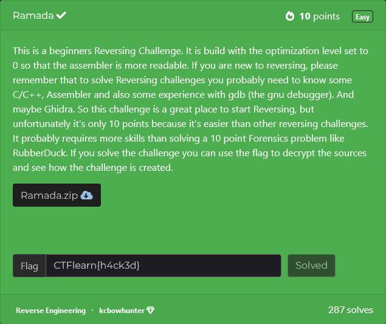Click the cloud download icon on Ramada.zip
The height and width of the screenshot is (324, 386).
[87, 196]
